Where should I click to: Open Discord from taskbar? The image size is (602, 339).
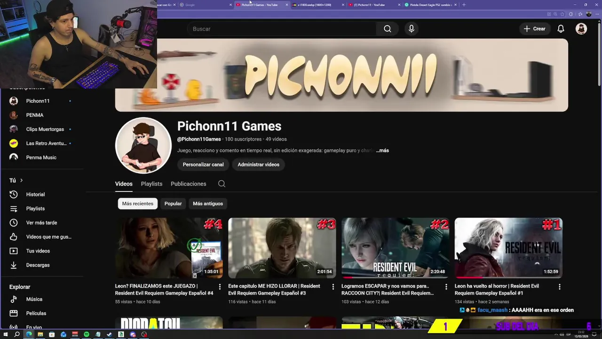[133, 334]
